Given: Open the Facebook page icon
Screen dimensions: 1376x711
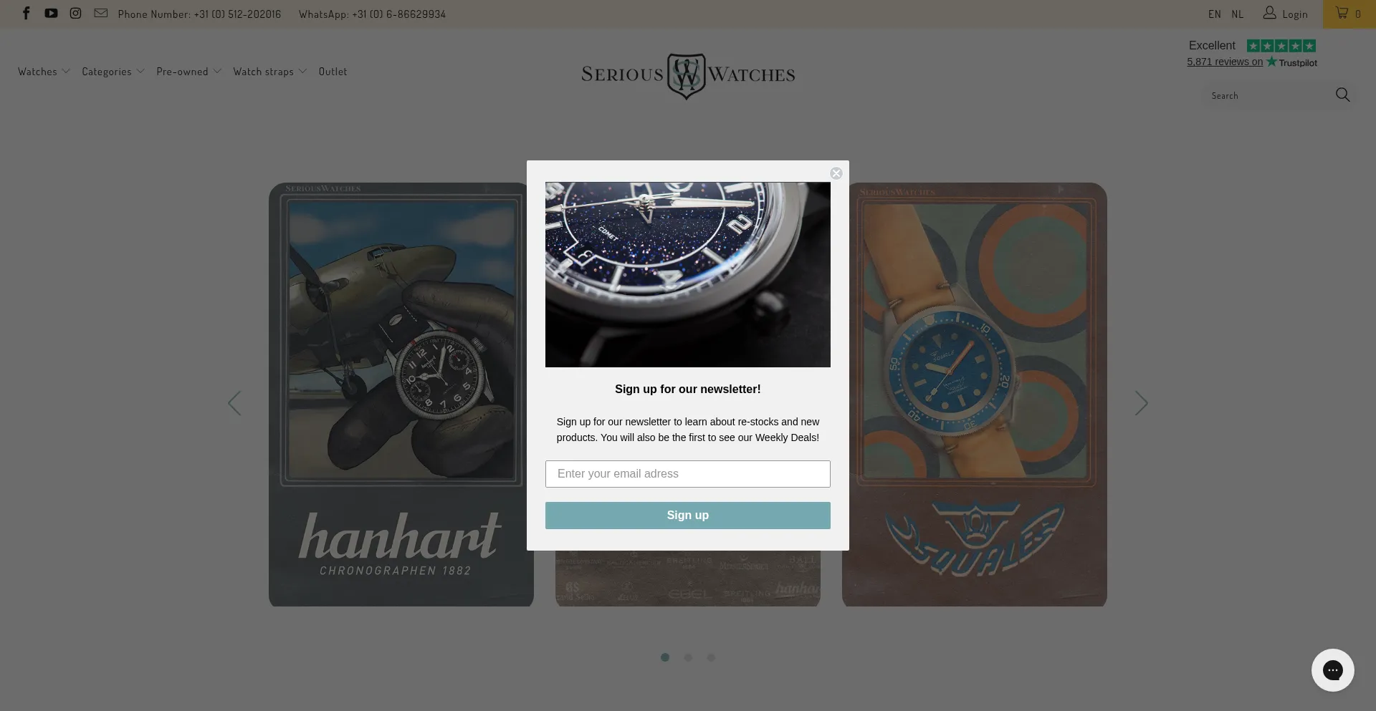Looking at the screenshot, I should click(x=27, y=14).
